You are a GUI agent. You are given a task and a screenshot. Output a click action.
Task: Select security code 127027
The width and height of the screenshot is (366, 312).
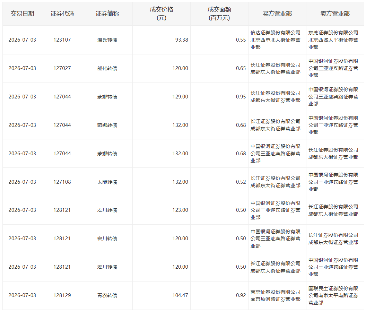[62, 68]
